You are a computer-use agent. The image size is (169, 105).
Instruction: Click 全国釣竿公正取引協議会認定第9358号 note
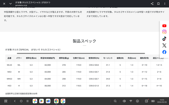pyautogui.click(x=21, y=94)
